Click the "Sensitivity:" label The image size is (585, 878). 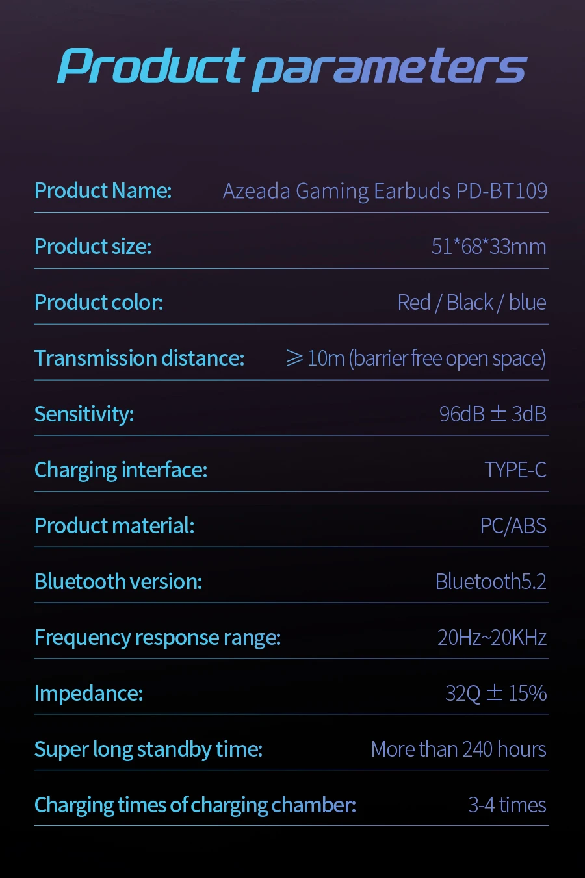point(84,414)
